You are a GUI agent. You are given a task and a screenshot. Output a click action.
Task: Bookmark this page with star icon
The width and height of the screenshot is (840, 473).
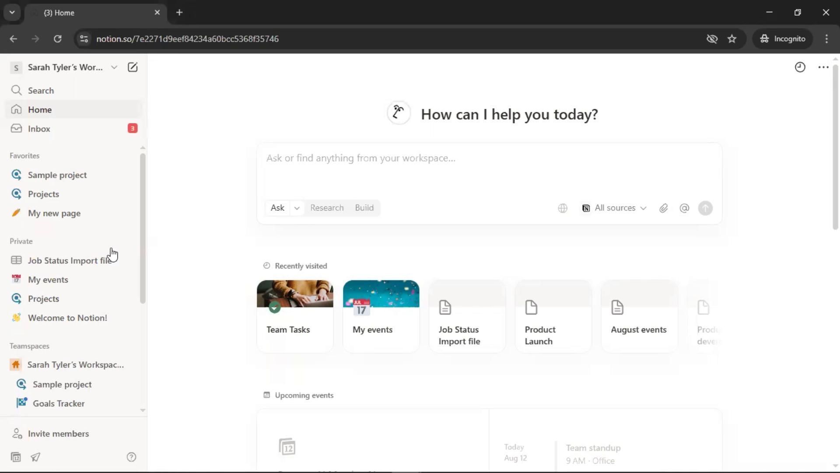pyautogui.click(x=732, y=39)
